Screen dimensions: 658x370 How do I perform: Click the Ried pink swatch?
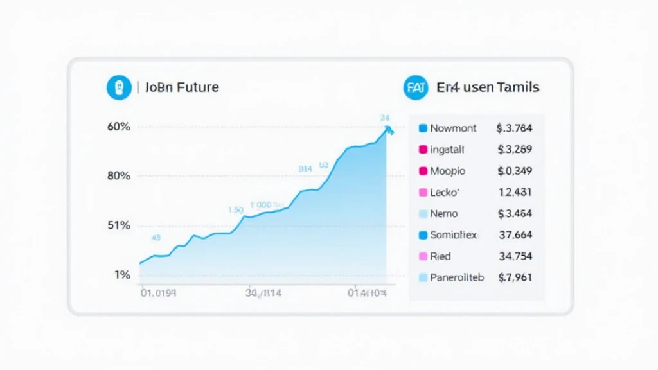[x=423, y=256]
